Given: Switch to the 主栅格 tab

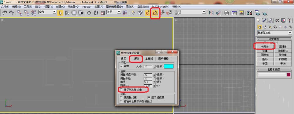Looking at the screenshot, I should click(x=149, y=59).
